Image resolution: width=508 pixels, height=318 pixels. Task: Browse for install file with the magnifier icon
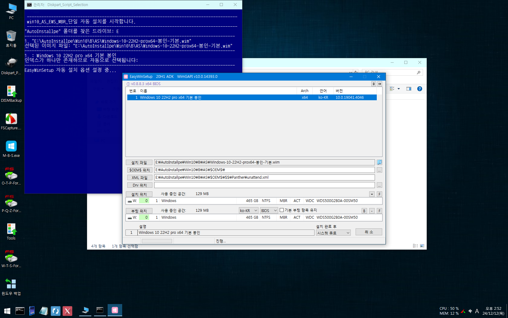(x=379, y=162)
